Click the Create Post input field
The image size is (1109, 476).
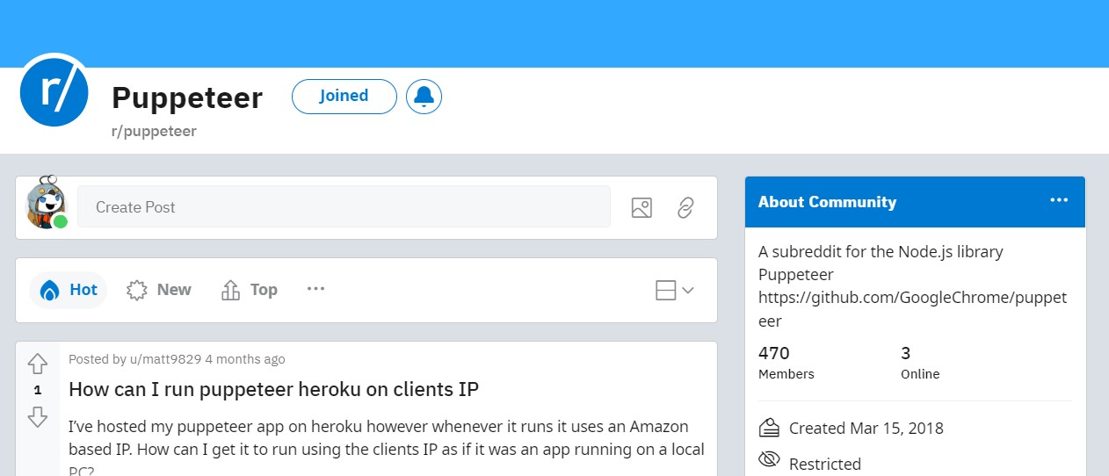(344, 207)
